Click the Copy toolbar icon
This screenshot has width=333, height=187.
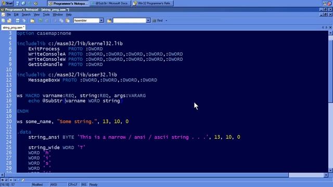pyautogui.click(x=61, y=21)
